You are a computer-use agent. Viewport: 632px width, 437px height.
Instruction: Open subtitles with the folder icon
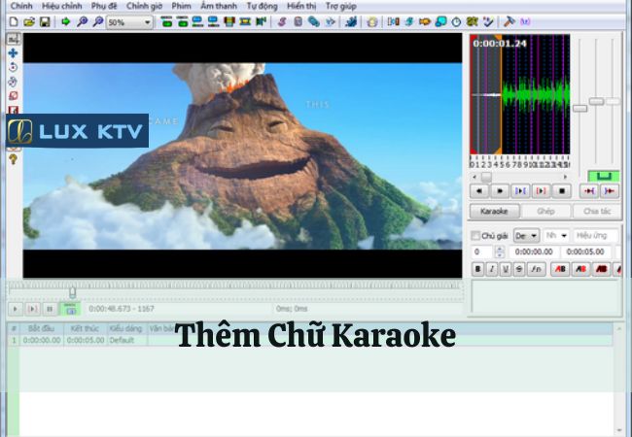click(x=29, y=21)
